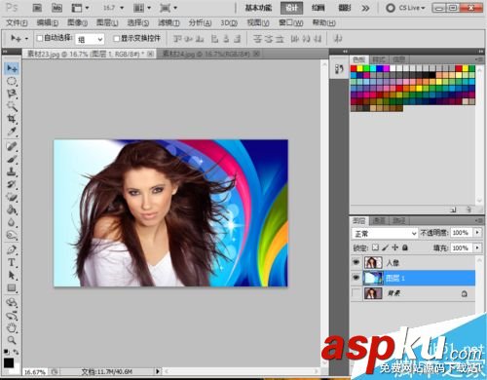Show the 背景 layer via visibility box
This screenshot has width=487, height=380.
[x=356, y=293]
